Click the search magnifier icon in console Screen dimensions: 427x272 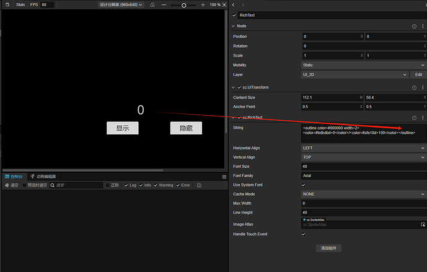(53, 185)
